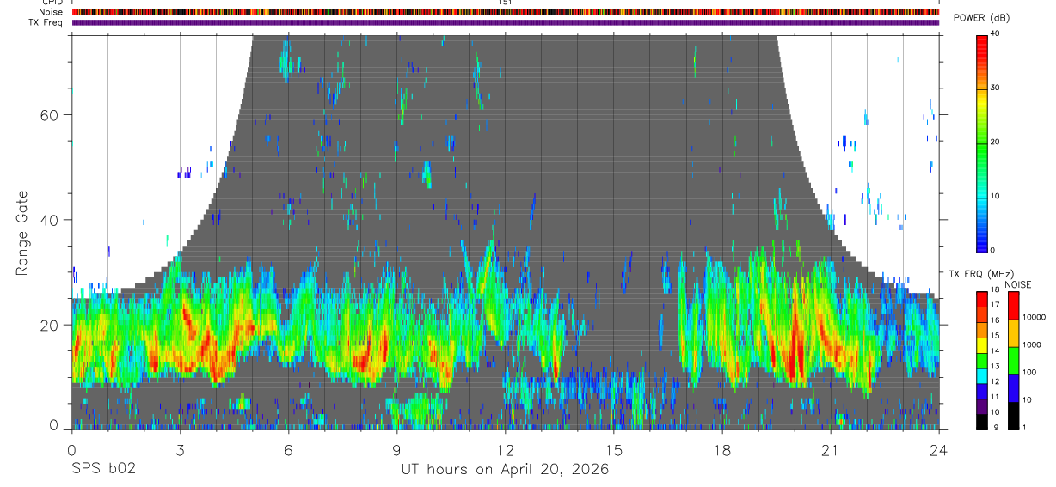1056x487 pixels.
Task: Click the "0" UT hour tick label
Action: point(71,449)
